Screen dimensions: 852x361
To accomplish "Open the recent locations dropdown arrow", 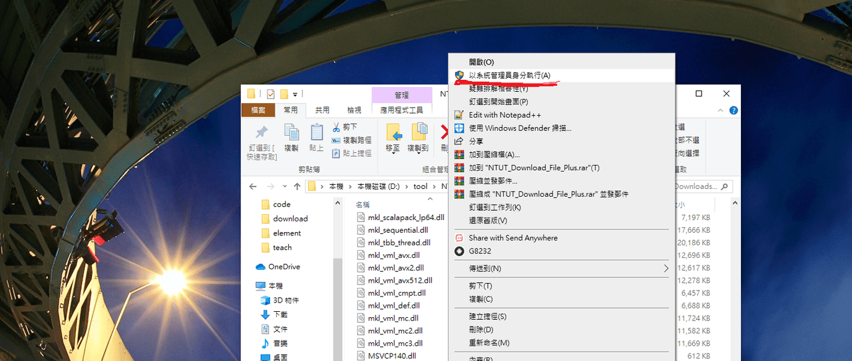I will click(284, 187).
